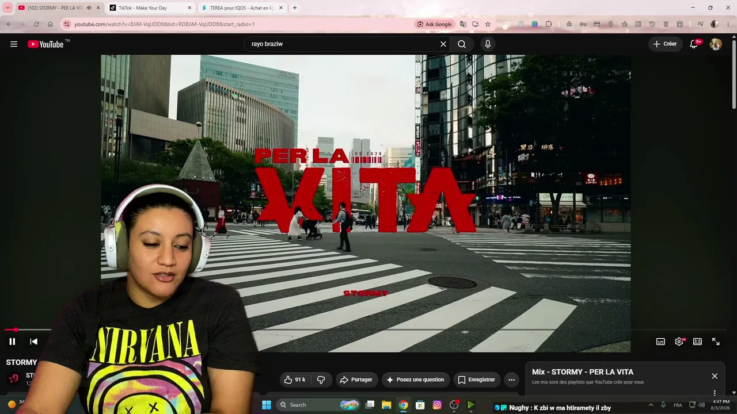Viewport: 737px width, 414px height.
Task: Switch to the TEREA pour IQOS tab
Action: tap(242, 8)
